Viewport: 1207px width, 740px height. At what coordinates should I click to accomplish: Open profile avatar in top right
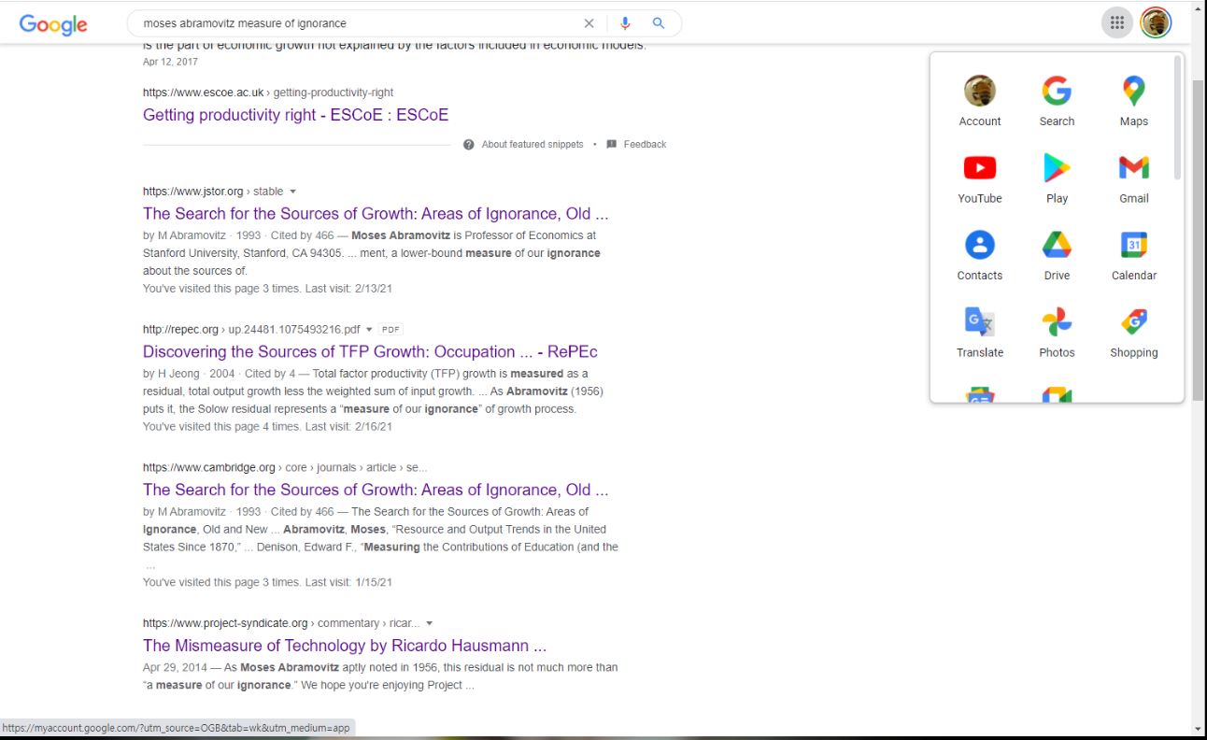coord(1156,23)
